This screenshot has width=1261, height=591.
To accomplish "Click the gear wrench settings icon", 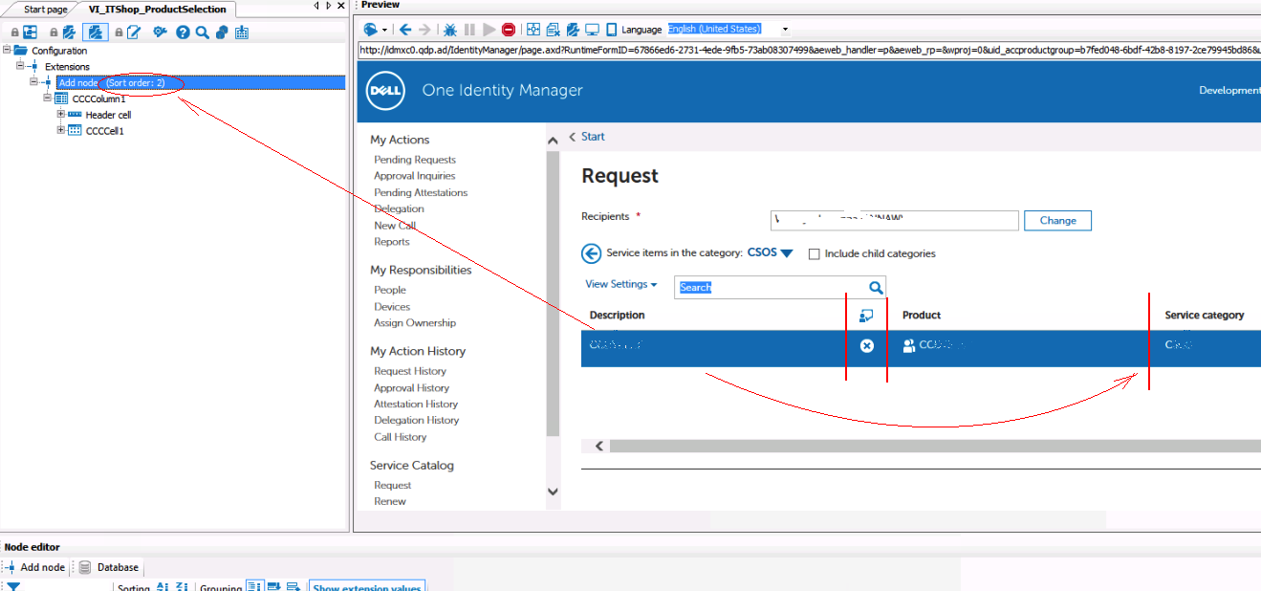I will (161, 33).
